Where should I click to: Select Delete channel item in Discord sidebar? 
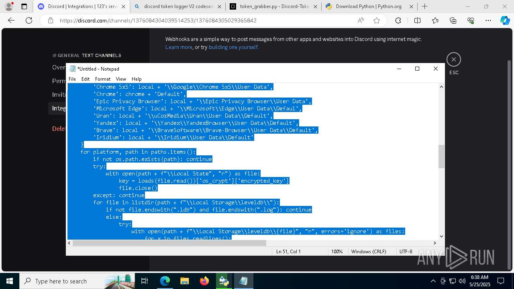click(59, 128)
